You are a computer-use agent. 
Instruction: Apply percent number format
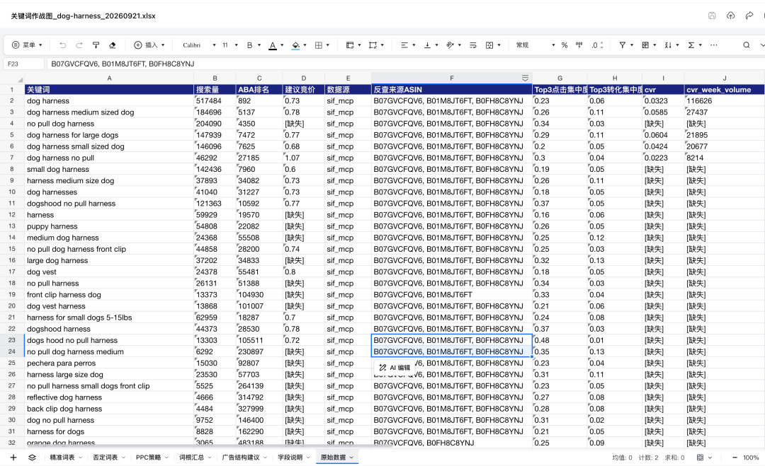[x=565, y=45]
